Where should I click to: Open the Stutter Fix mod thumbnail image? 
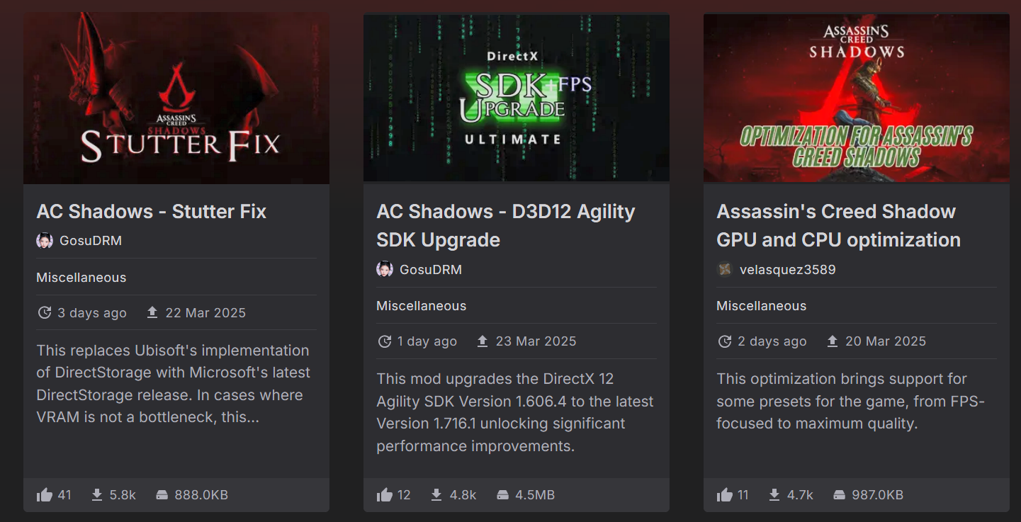click(x=176, y=98)
